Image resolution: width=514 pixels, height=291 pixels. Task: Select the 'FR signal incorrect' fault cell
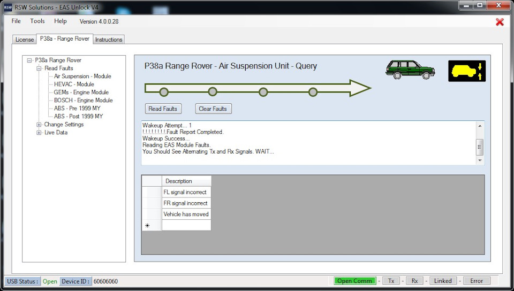click(x=186, y=203)
